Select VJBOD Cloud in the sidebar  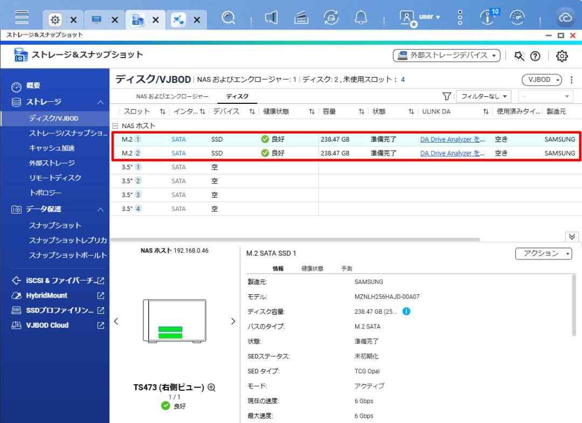pyautogui.click(x=48, y=325)
